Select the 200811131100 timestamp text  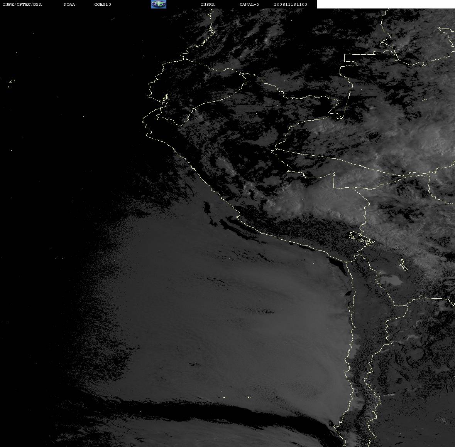tap(291, 4)
